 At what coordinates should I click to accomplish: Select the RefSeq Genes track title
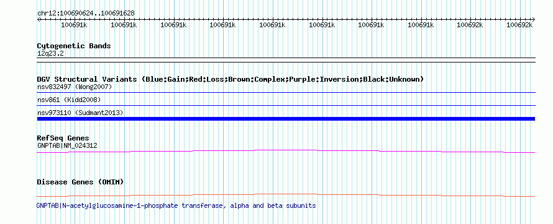(x=63, y=138)
